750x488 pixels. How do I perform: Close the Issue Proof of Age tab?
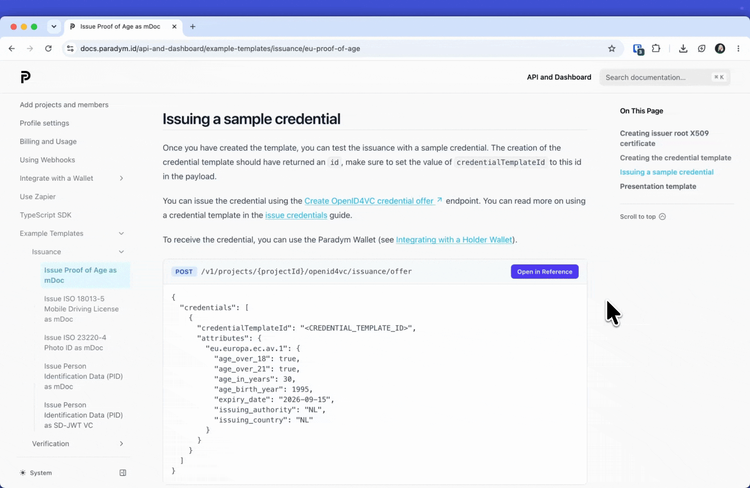[x=174, y=27]
